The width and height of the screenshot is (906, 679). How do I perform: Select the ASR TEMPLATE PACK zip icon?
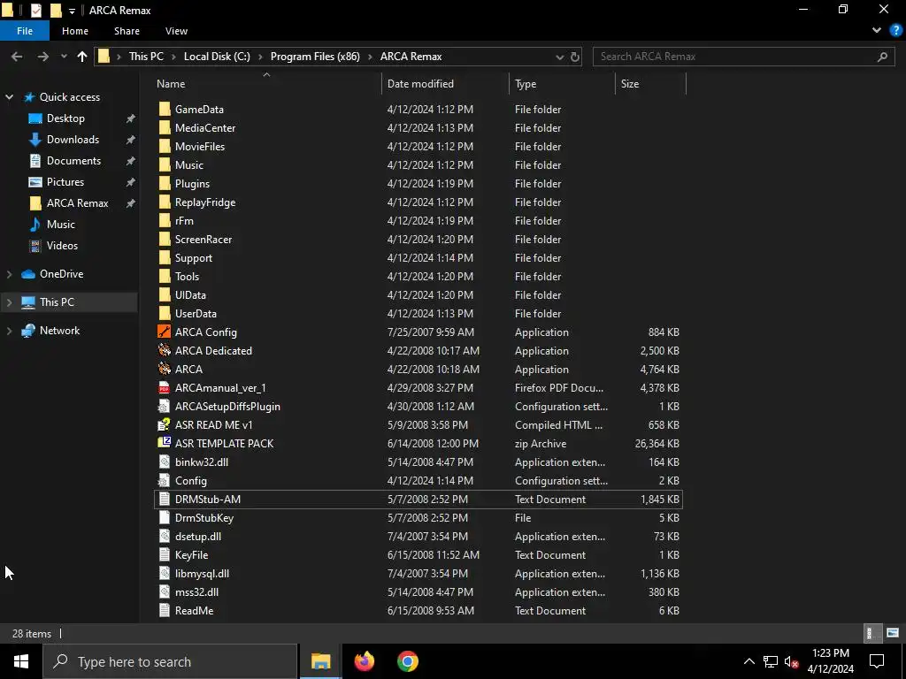tap(165, 444)
